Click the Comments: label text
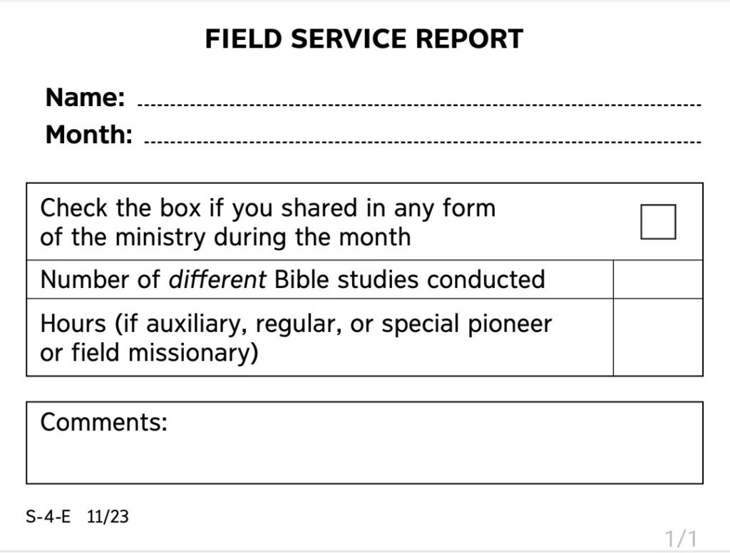730x553 pixels. [104, 422]
